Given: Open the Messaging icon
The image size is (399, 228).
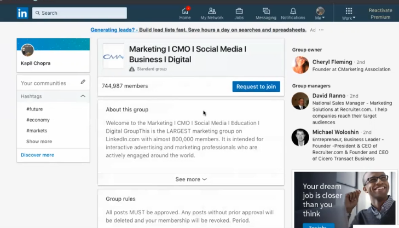Looking at the screenshot, I should click(x=266, y=14).
